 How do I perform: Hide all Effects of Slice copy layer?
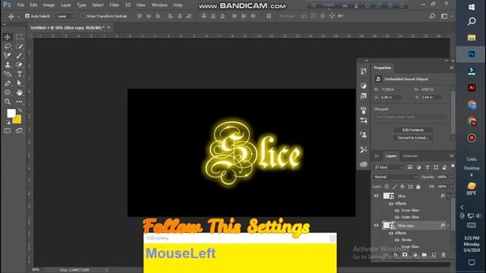click(391, 233)
